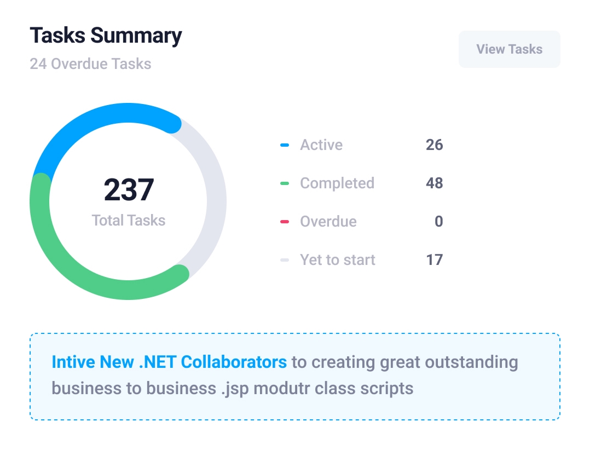Select the gray Yet to start marker

pos(285,260)
